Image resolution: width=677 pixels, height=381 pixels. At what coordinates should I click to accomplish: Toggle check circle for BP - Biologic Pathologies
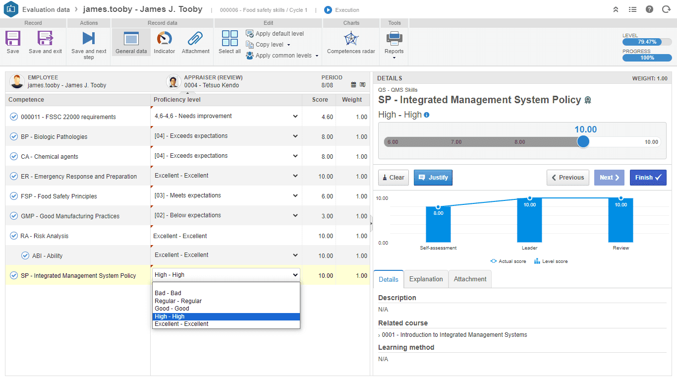(14, 136)
